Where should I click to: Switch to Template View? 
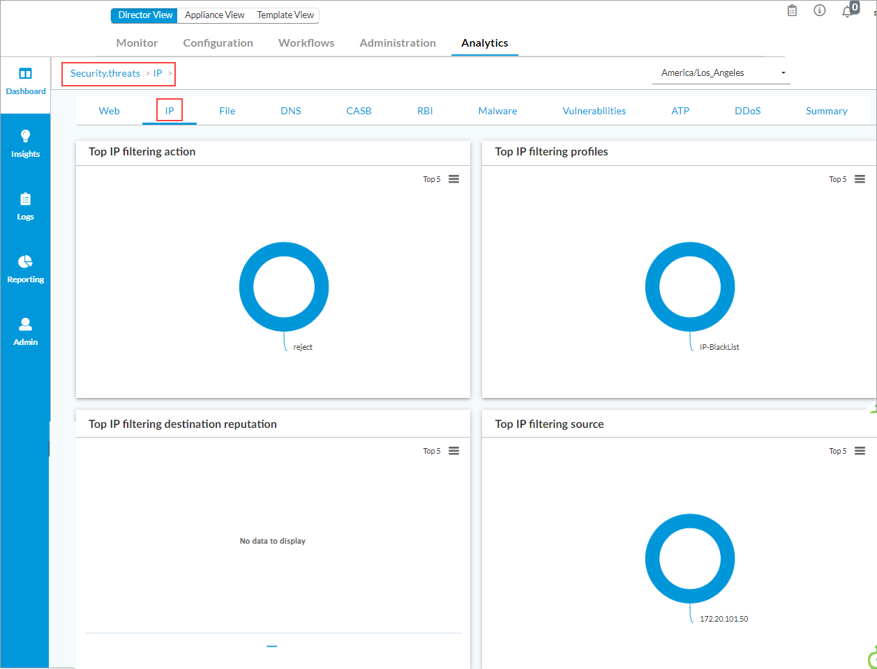coord(285,15)
